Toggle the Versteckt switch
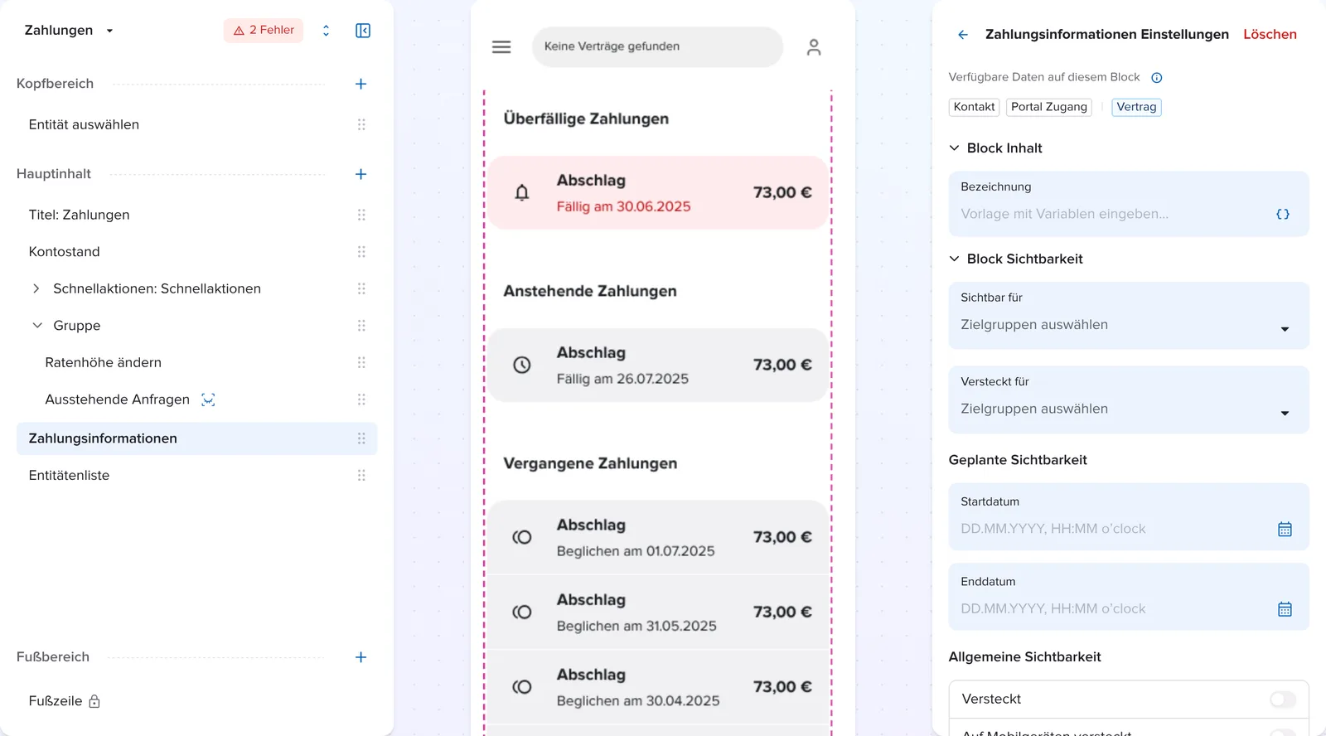Screen dimensions: 1326x736 [1283, 700]
